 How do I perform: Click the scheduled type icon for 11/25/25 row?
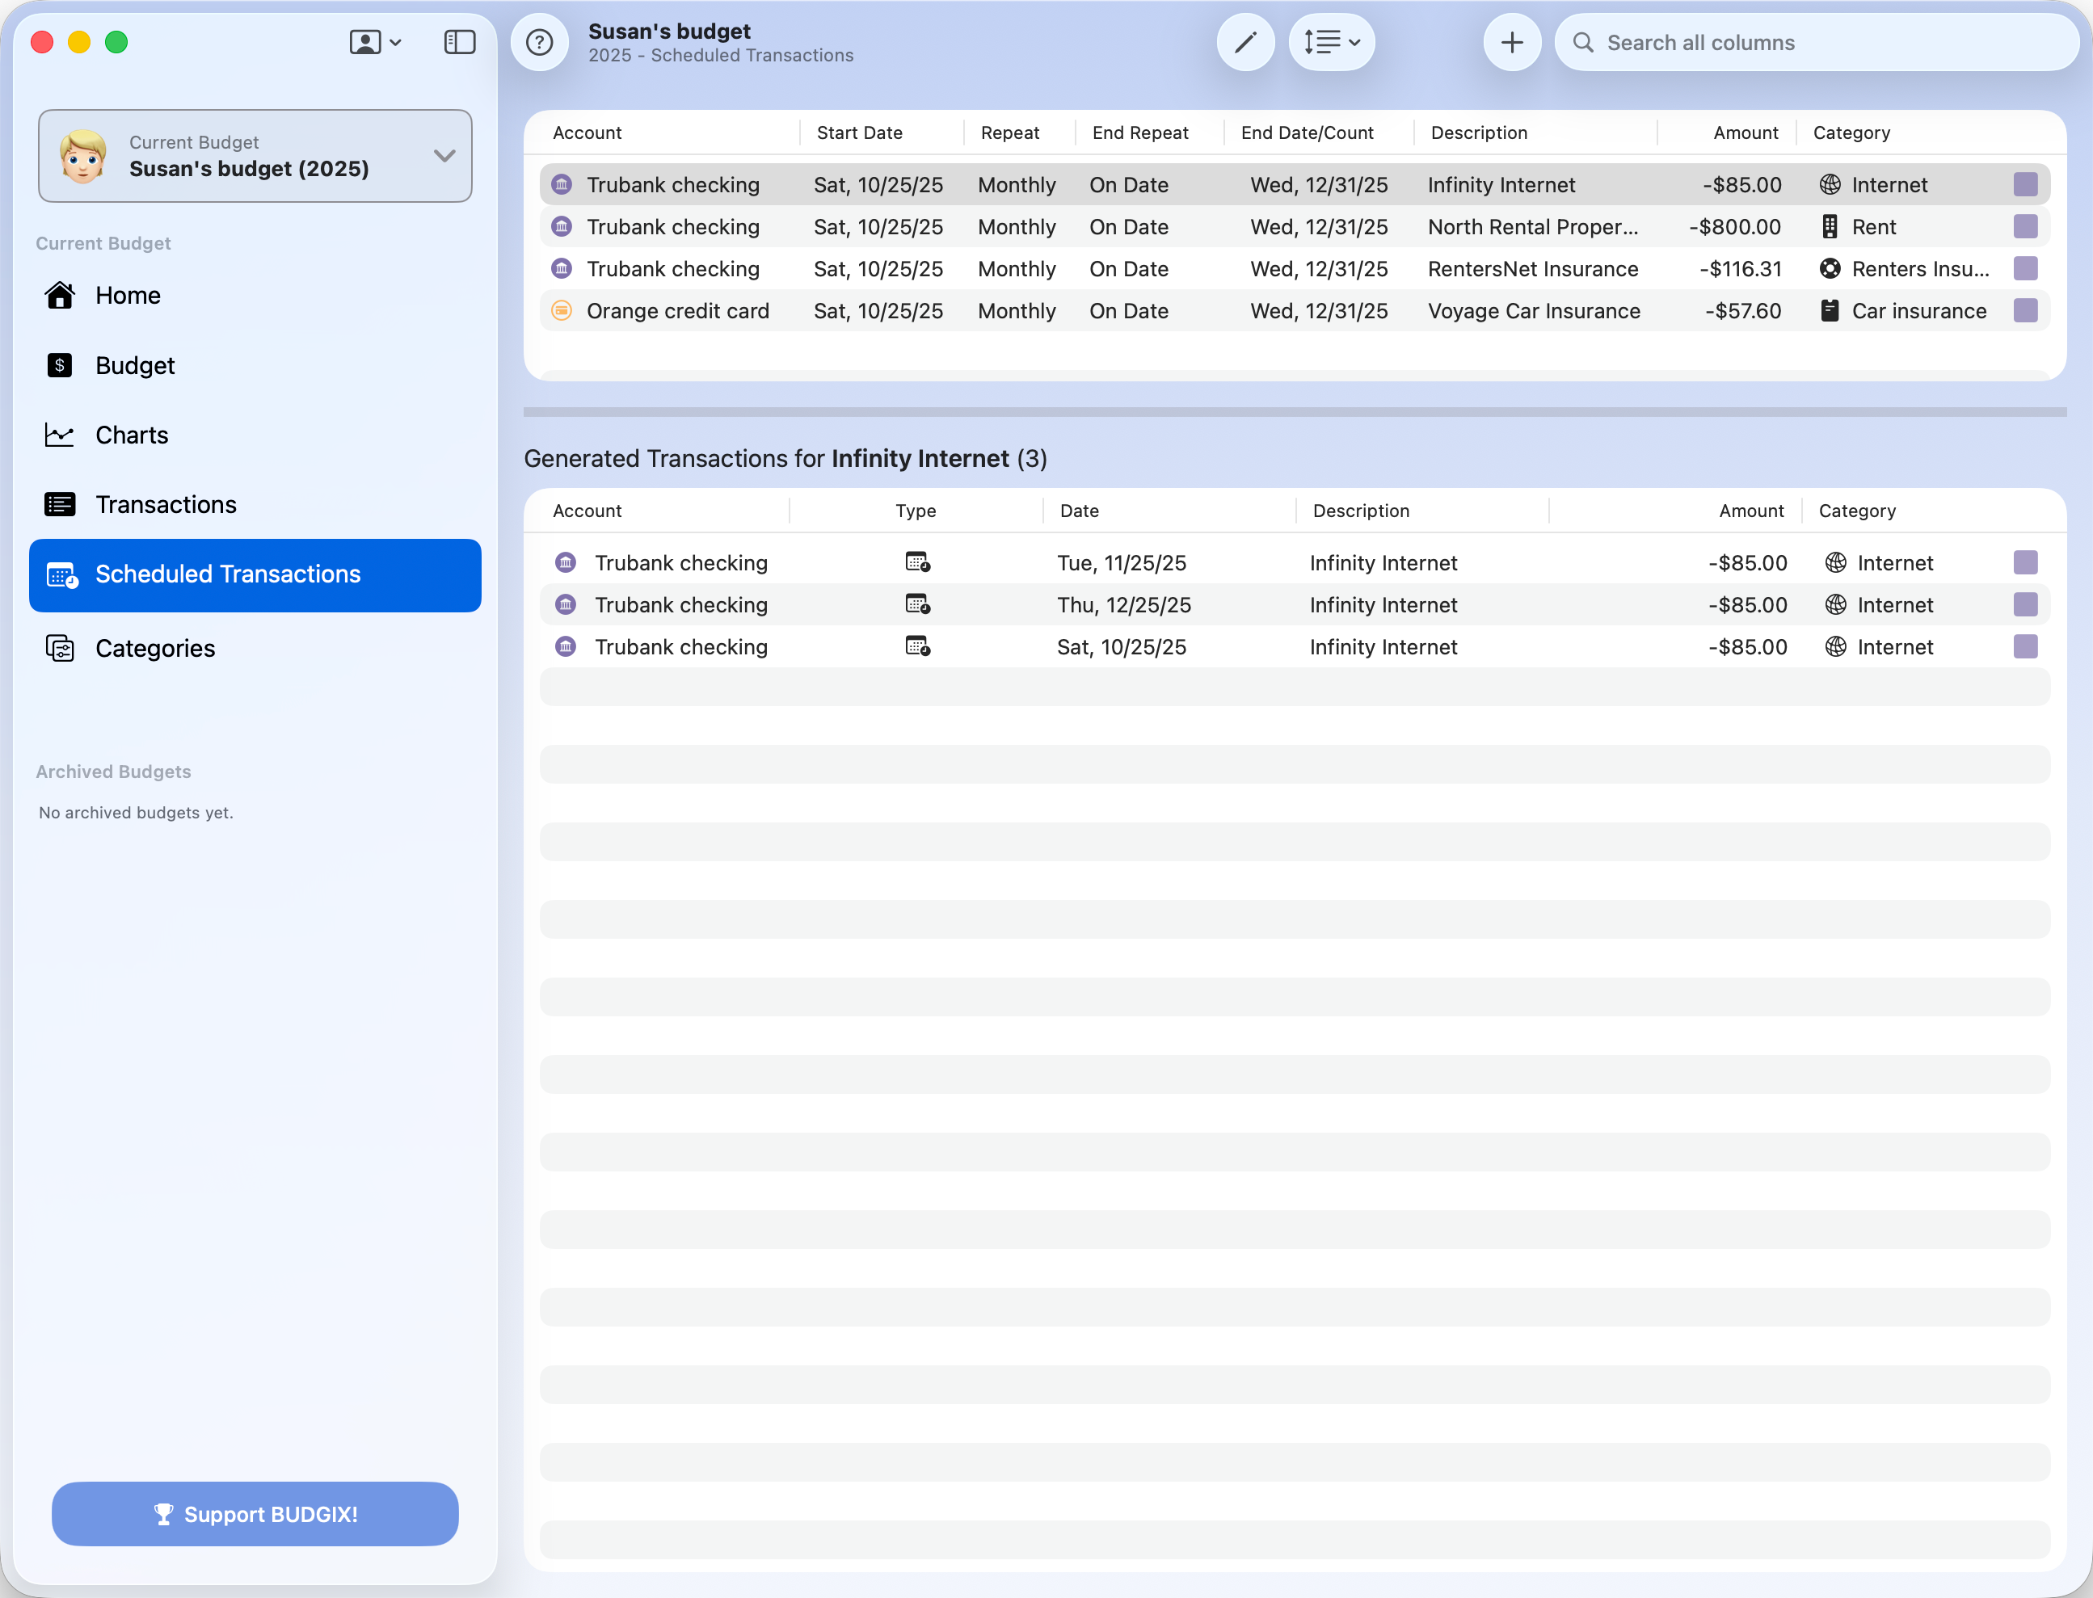(917, 563)
